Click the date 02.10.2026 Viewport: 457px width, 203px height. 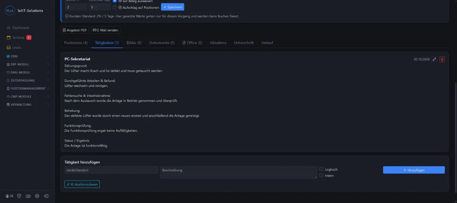[422, 59]
